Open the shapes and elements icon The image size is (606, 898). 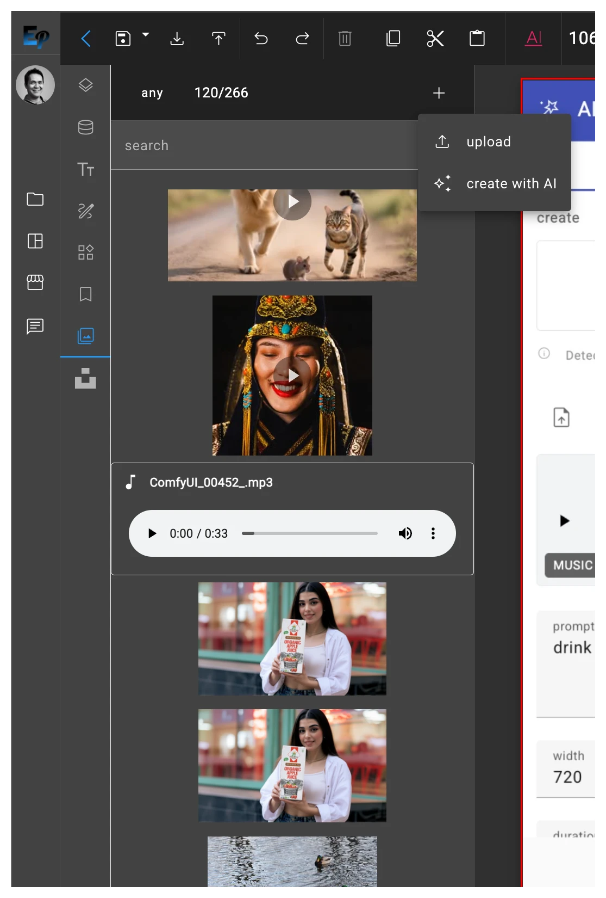click(x=85, y=253)
